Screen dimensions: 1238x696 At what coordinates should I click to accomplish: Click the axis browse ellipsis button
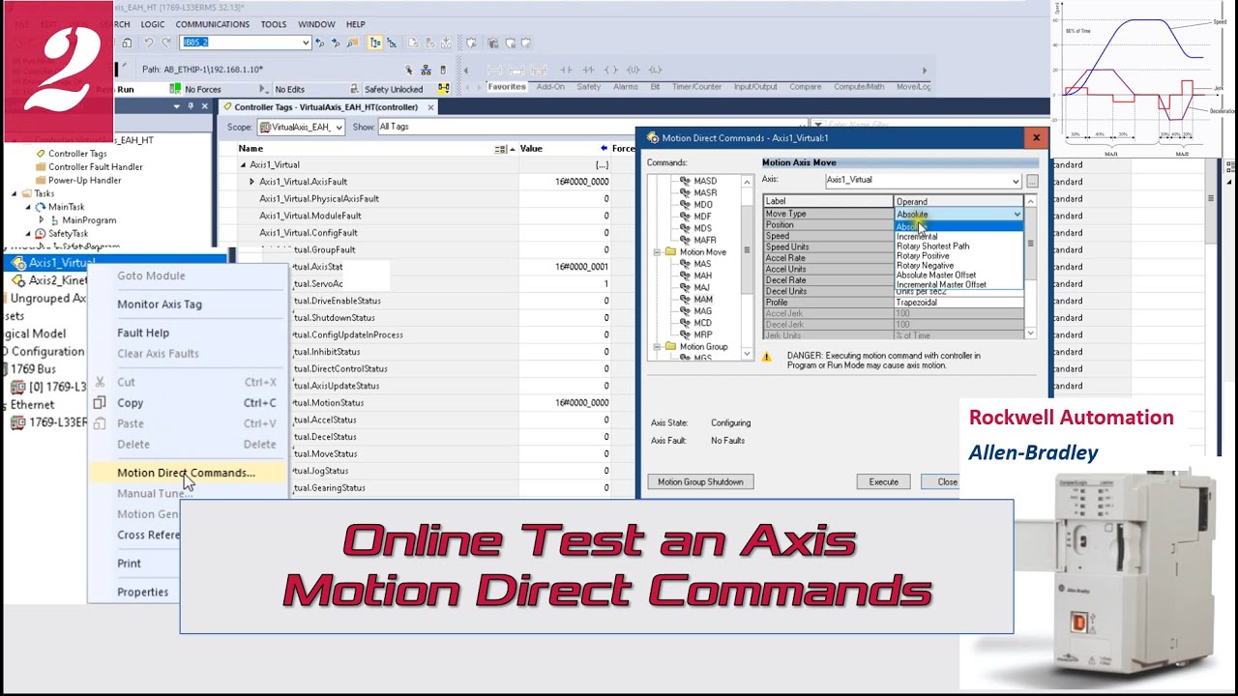pos(1032,182)
